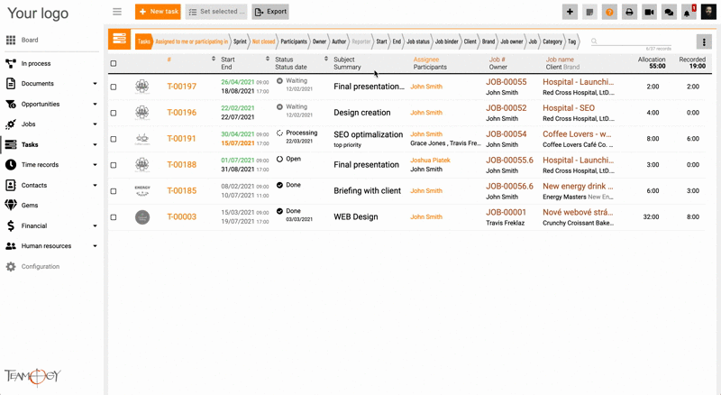Click the In process workflow icon
Image resolution: width=721 pixels, height=395 pixels.
pyautogui.click(x=11, y=63)
